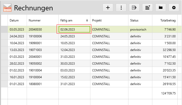Click the plus button to add invoice
Viewport: 182px width, 105px height.
pos(108,8)
